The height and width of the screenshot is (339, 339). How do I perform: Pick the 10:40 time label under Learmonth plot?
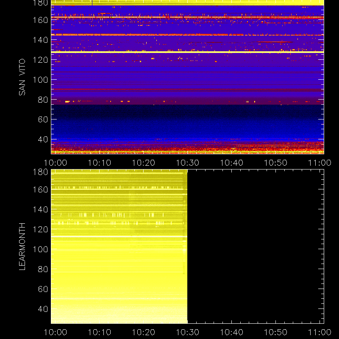[231, 332]
